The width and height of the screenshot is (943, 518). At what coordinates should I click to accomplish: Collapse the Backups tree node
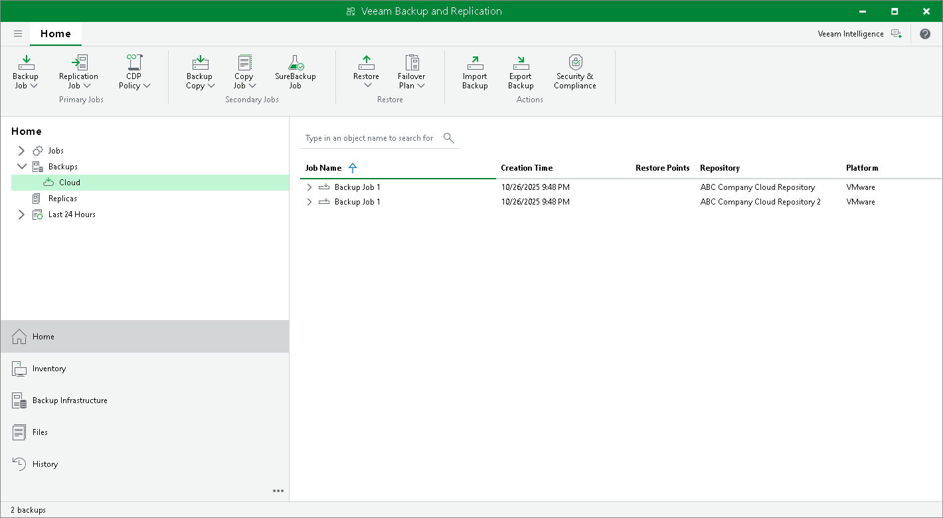21,167
